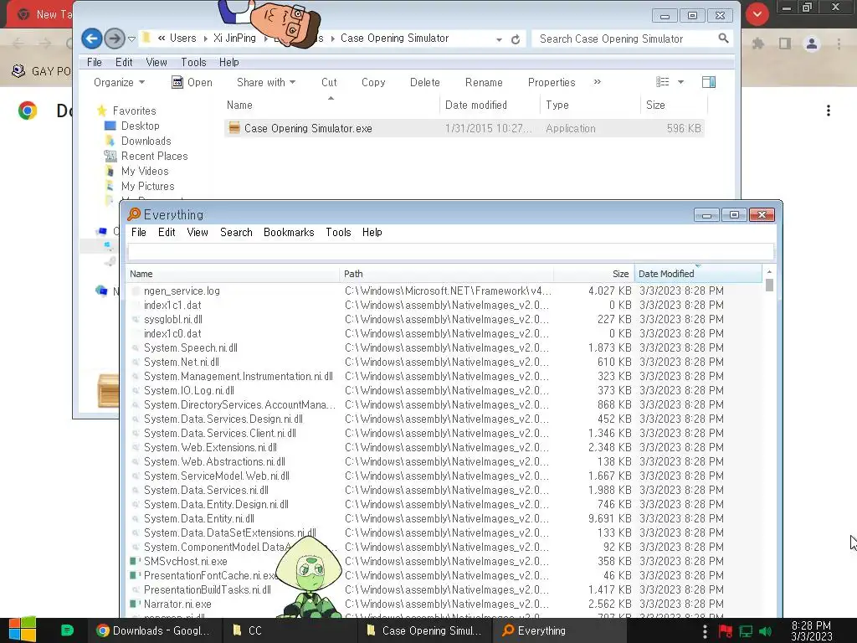857x643 pixels.
Task: Click the Everything search input box
Action: point(451,252)
